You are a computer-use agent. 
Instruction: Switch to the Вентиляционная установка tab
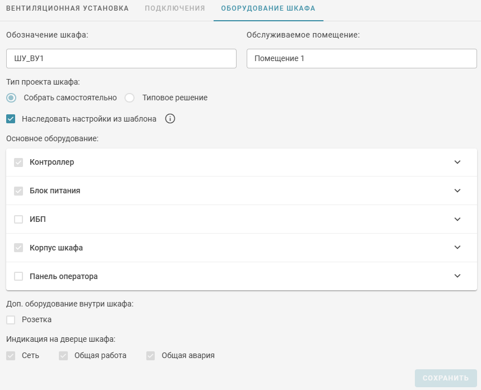tap(67, 8)
